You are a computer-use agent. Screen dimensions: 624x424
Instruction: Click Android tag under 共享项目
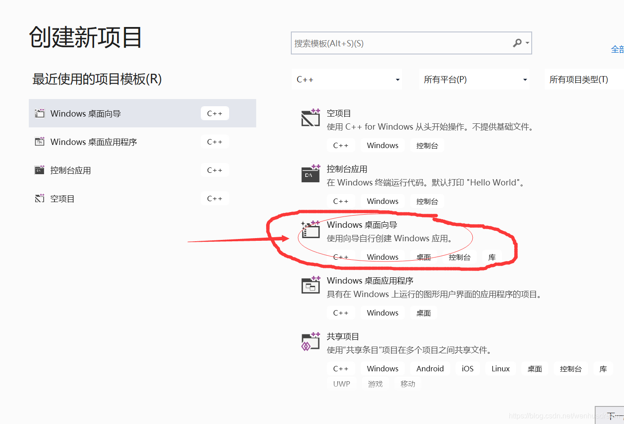point(430,369)
